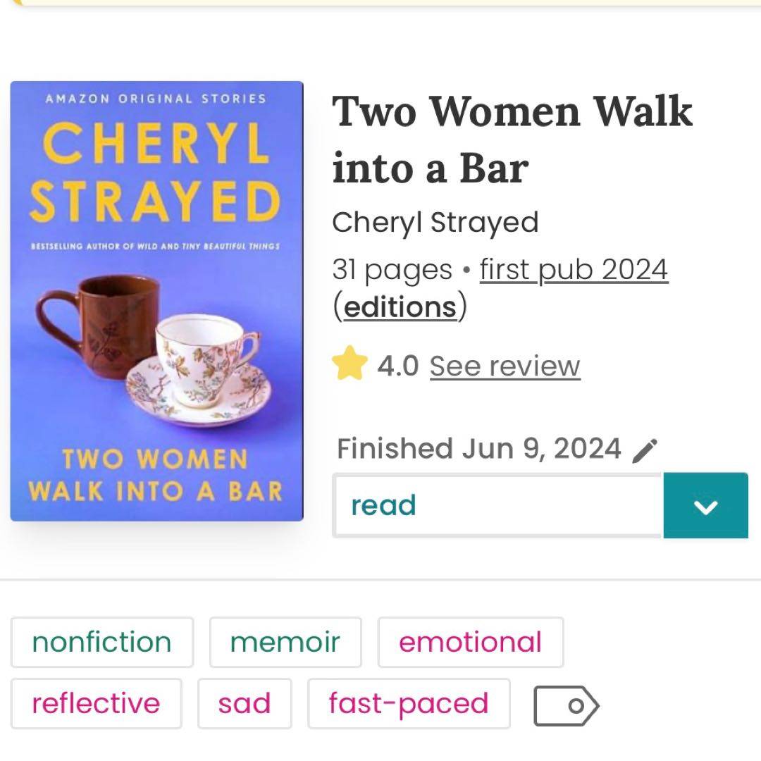The height and width of the screenshot is (761, 761).
Task: Tap the "sad" mood tag
Action: click(245, 703)
